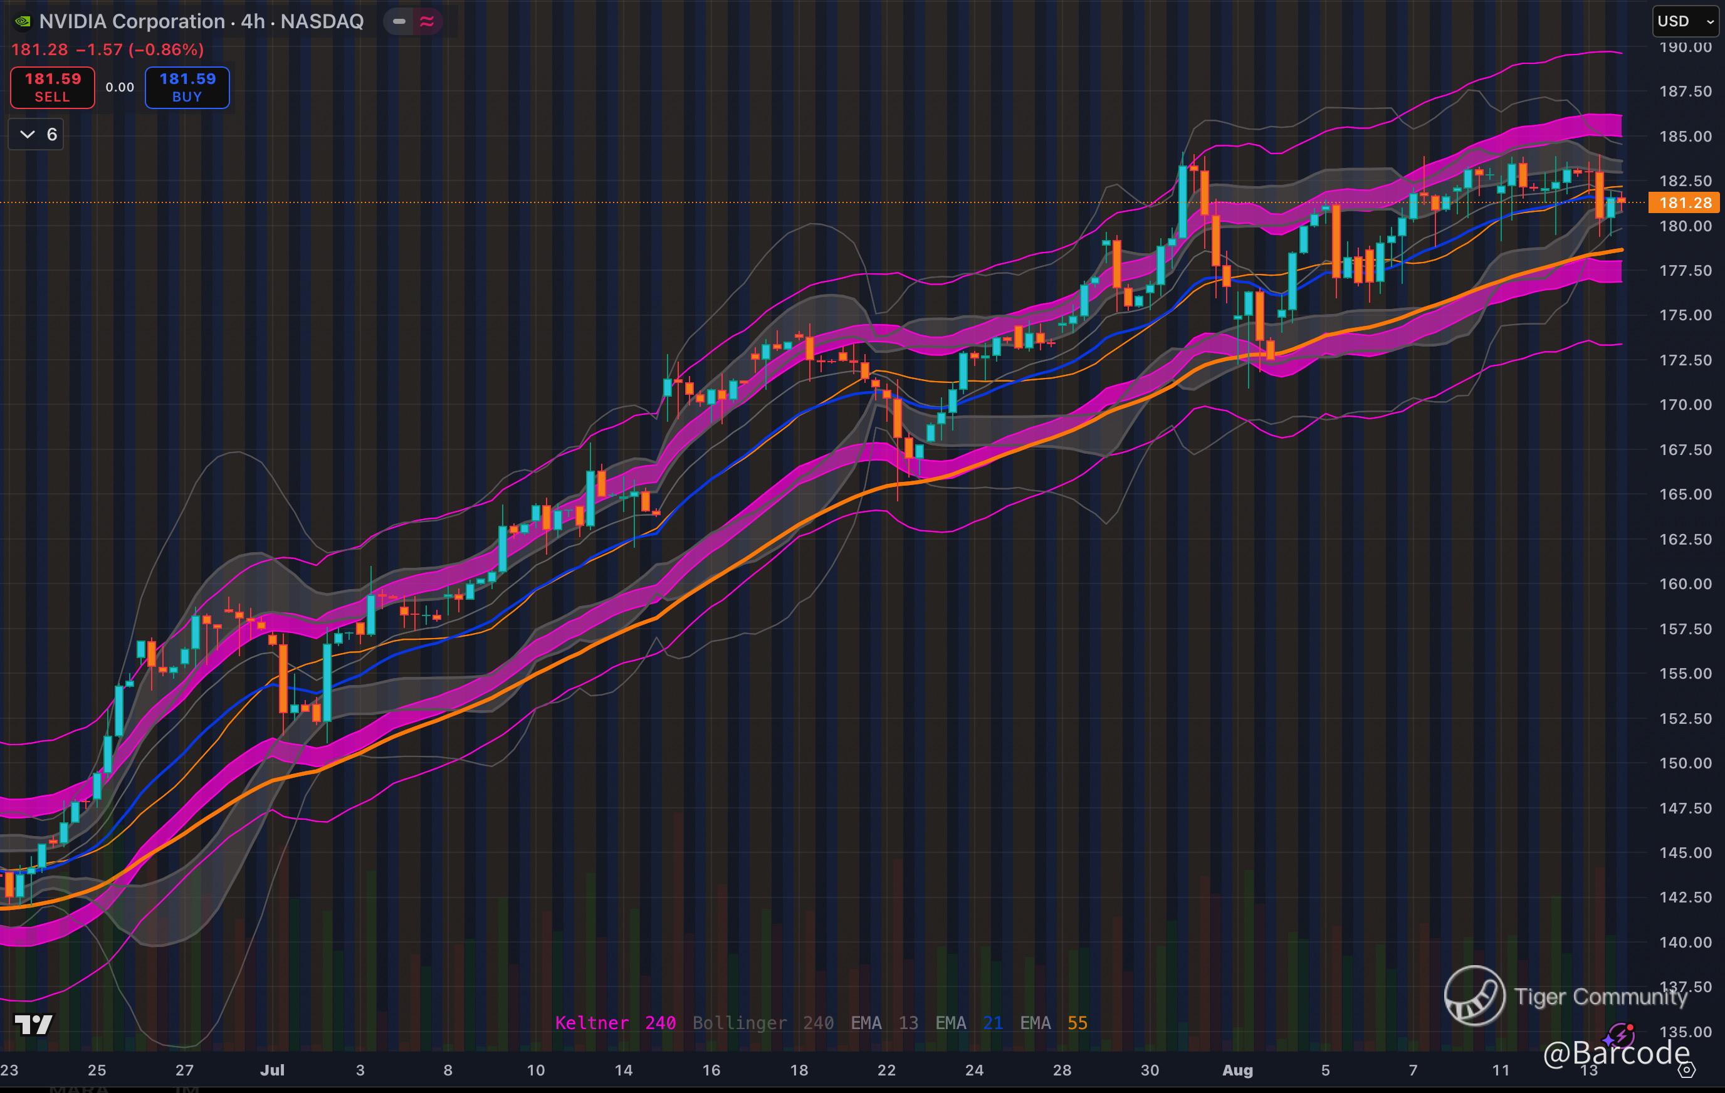Viewport: 1725px width, 1093px height.
Task: Click the Aug marker on time axis
Action: click(1237, 1070)
